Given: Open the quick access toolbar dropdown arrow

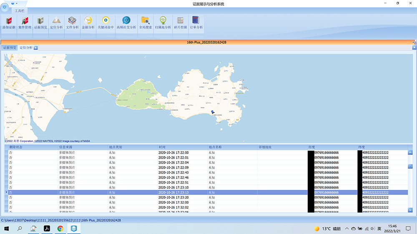Looking at the screenshot, I should pos(17,3).
